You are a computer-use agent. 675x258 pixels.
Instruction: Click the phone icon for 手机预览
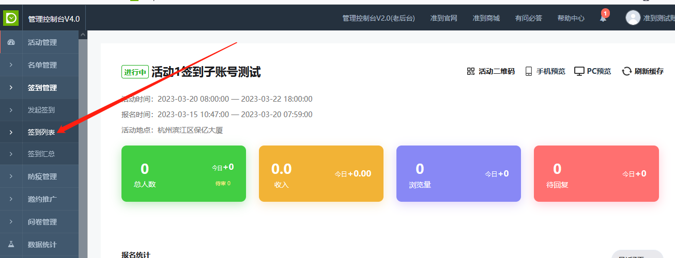pyautogui.click(x=529, y=71)
